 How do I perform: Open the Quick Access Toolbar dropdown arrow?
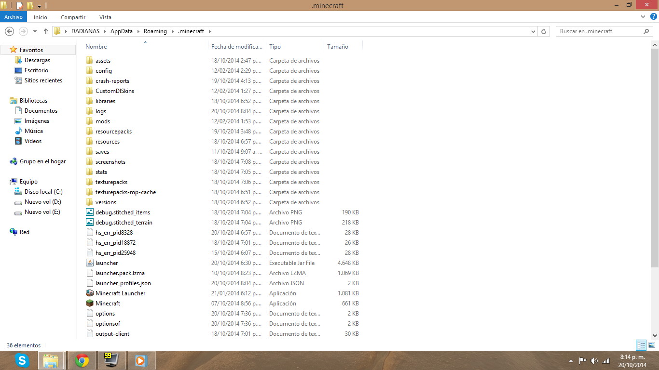coord(39,6)
